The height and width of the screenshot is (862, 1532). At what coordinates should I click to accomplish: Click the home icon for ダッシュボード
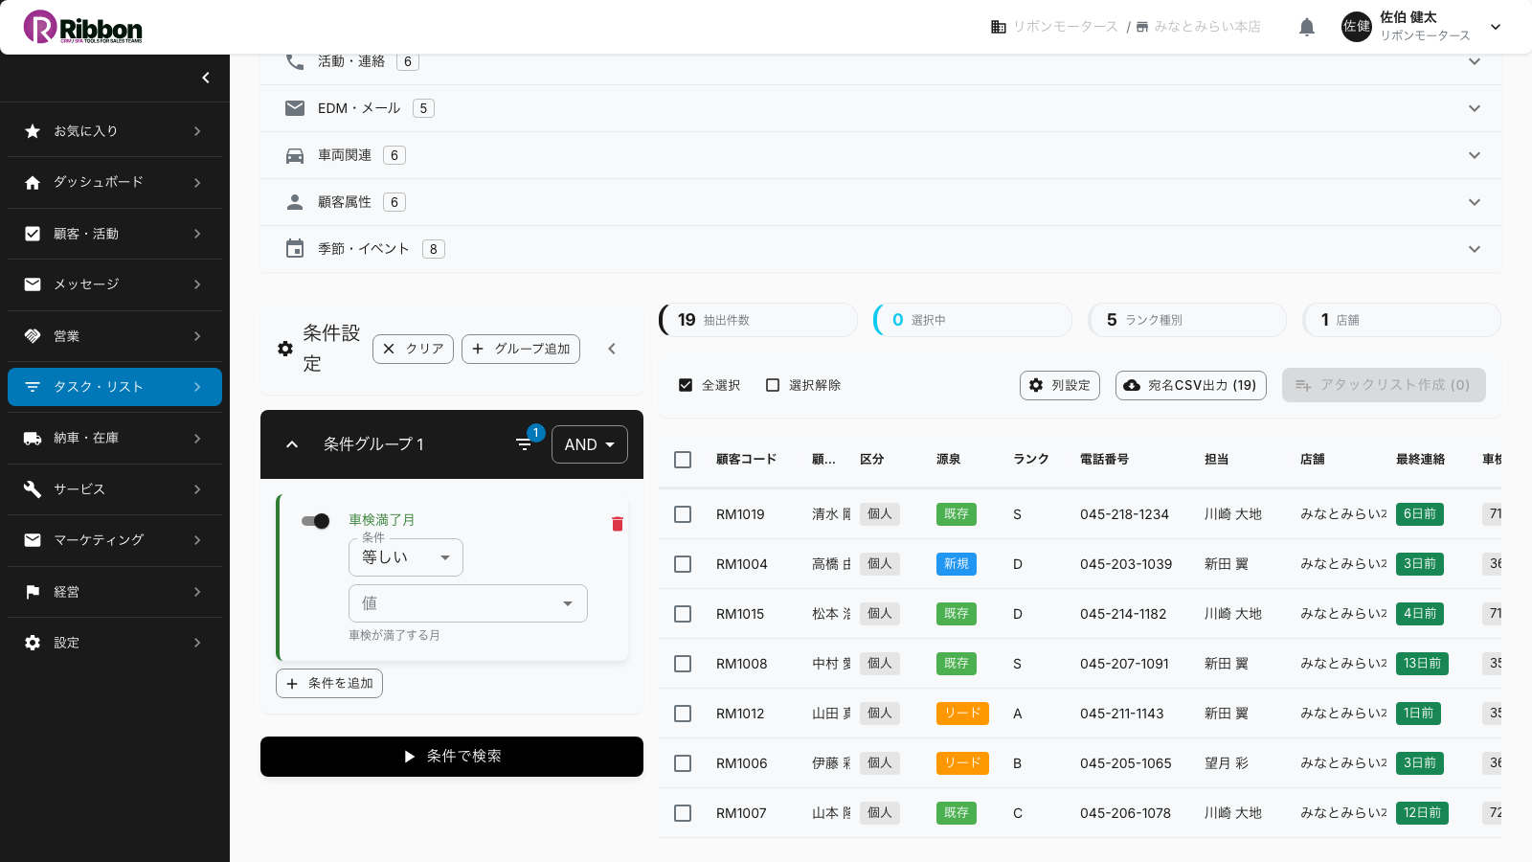coord(33,182)
